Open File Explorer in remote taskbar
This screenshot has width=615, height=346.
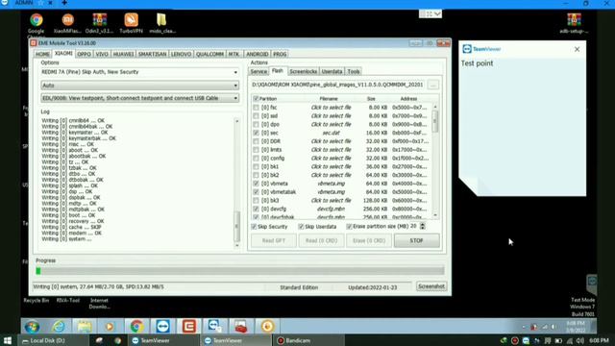tap(84, 327)
